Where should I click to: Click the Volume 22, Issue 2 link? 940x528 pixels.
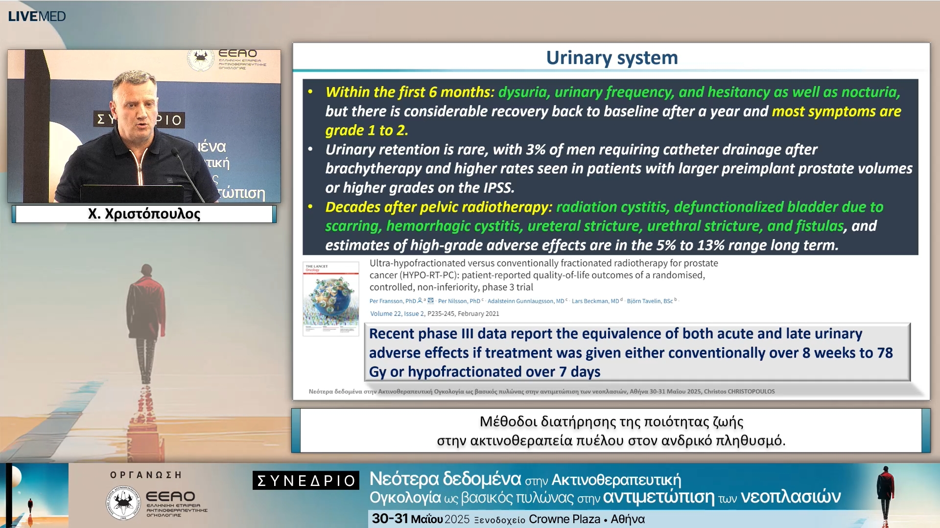tap(397, 314)
